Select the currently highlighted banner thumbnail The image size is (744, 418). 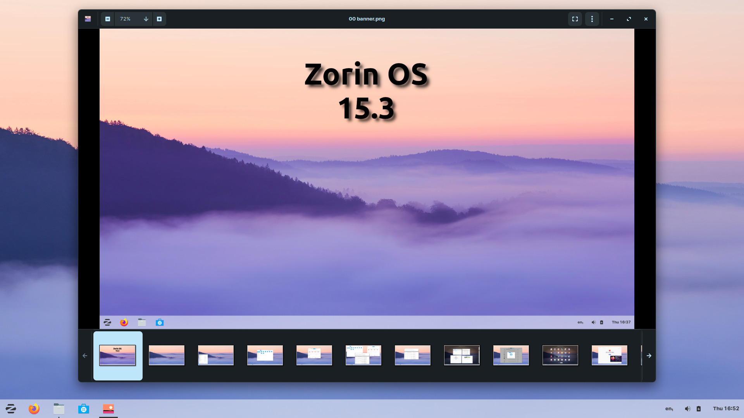(x=118, y=355)
